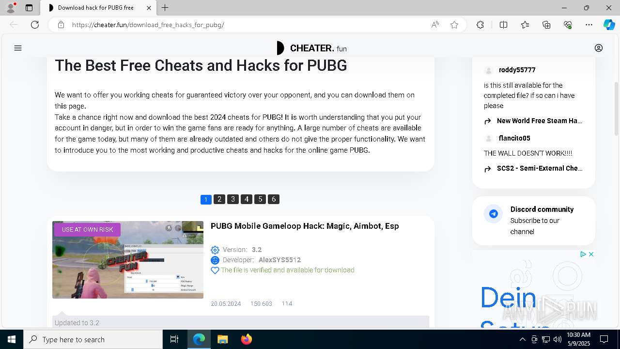Open PUBG Mobile Gameloop Hack title link
620x349 pixels.
(x=305, y=226)
